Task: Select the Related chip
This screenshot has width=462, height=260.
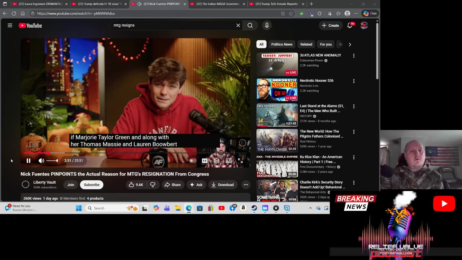Action: 306,44
